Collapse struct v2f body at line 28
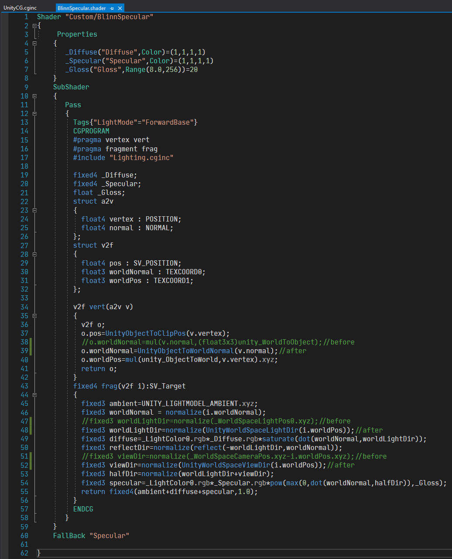This screenshot has width=452, height=559. [34, 254]
